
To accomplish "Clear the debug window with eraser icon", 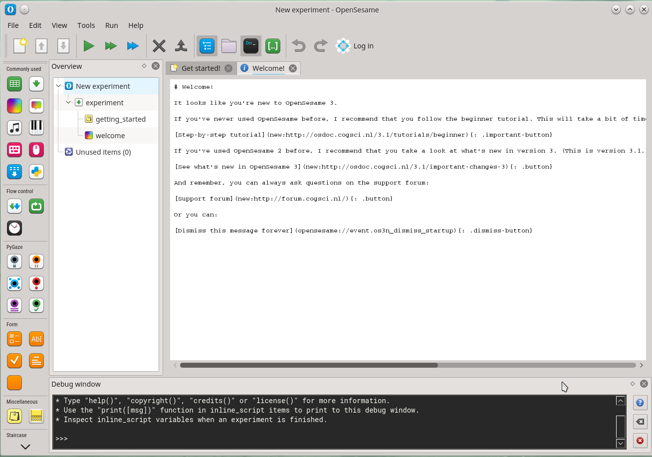I will [x=640, y=422].
